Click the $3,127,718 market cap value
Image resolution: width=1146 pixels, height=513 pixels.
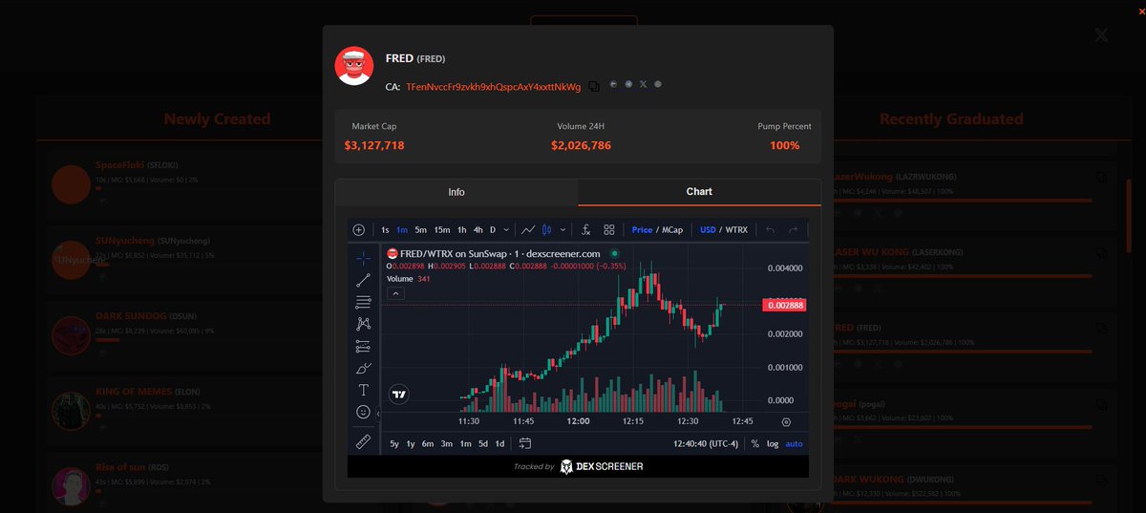374,145
